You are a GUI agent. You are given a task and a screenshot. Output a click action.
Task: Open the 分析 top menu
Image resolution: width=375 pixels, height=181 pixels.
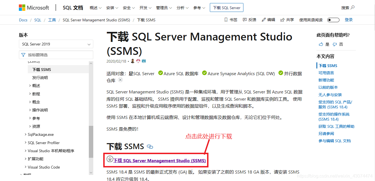pyautogui.click(x=183, y=8)
